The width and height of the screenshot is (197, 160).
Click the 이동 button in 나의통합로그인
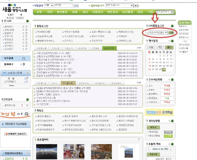[x=171, y=32]
